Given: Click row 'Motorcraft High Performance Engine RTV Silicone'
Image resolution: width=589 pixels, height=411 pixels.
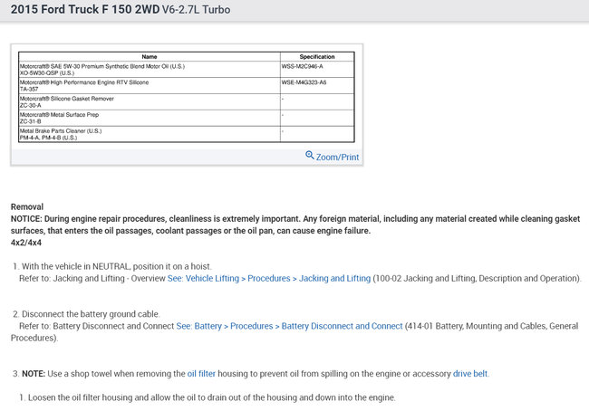Looking at the screenshot, I should 187,86.
